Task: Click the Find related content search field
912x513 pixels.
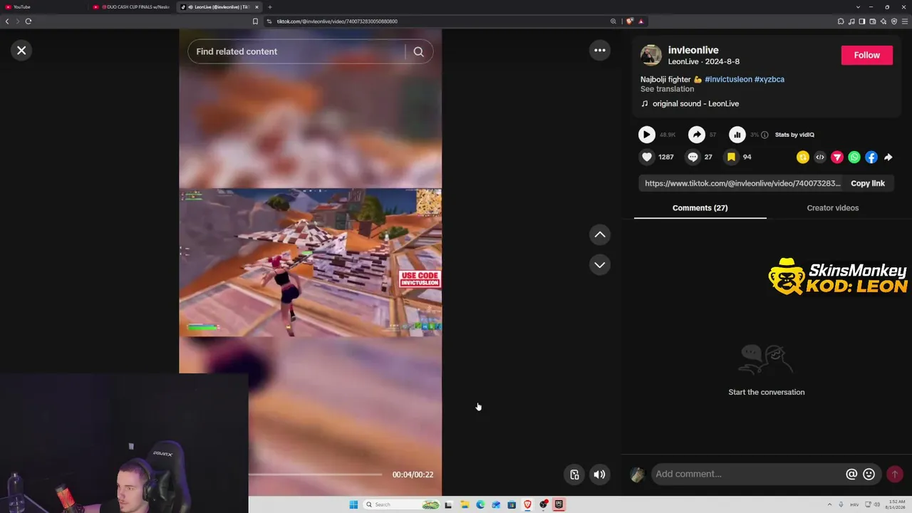Action: 299,51
